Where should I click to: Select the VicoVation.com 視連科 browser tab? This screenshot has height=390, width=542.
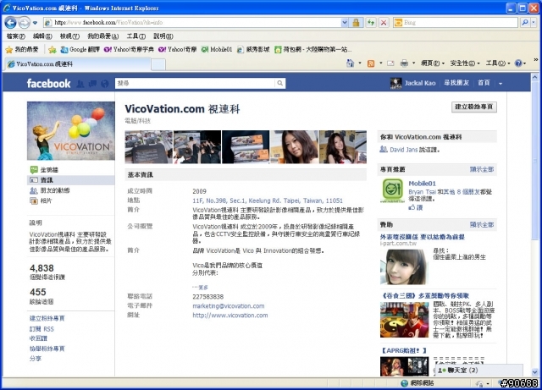78,64
